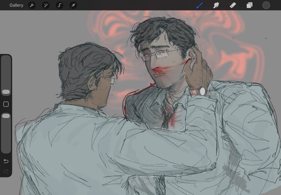The image size is (281, 195).
Task: Undo the last stroke
Action: pyautogui.click(x=6, y=161)
